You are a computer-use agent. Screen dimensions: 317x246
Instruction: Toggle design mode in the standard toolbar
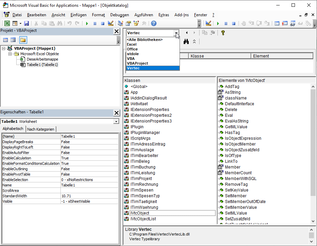[110, 23]
